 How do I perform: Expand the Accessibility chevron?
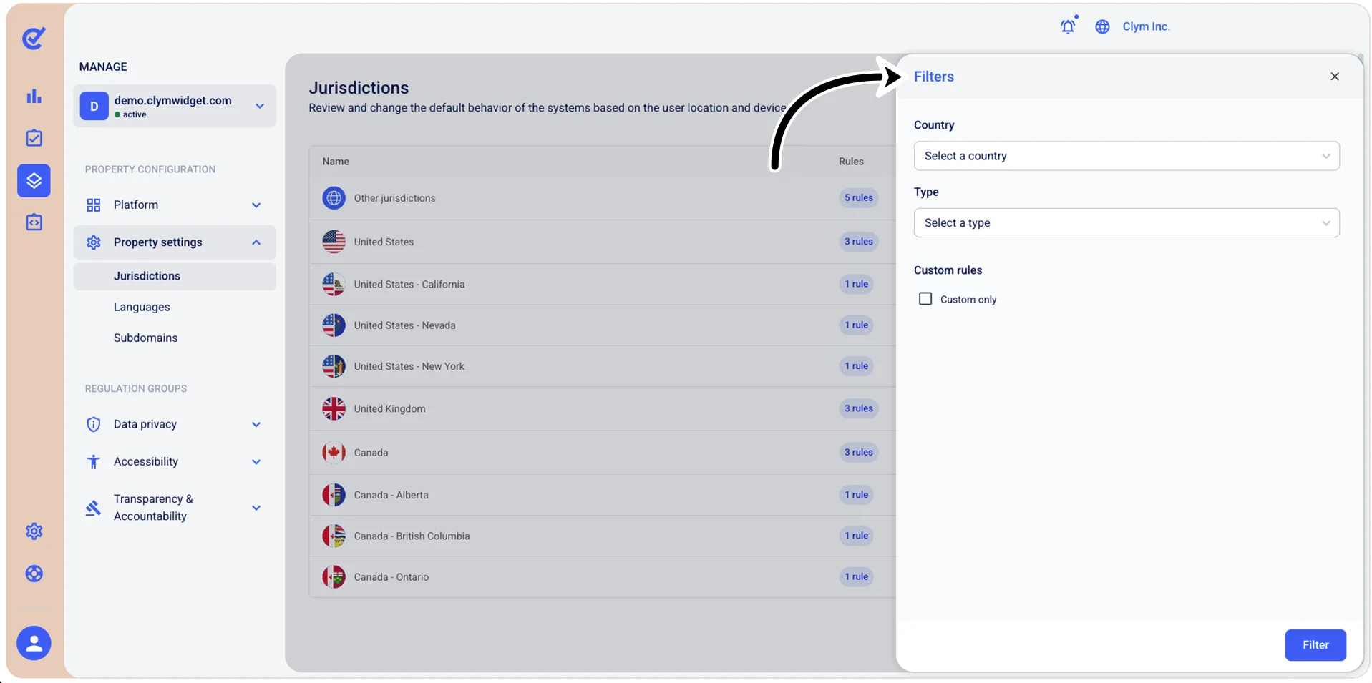pos(256,462)
